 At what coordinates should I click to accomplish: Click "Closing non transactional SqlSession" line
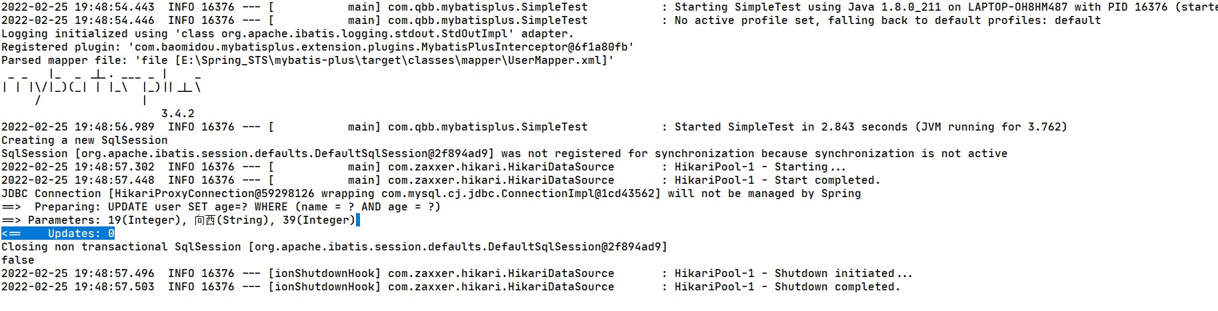(x=333, y=247)
